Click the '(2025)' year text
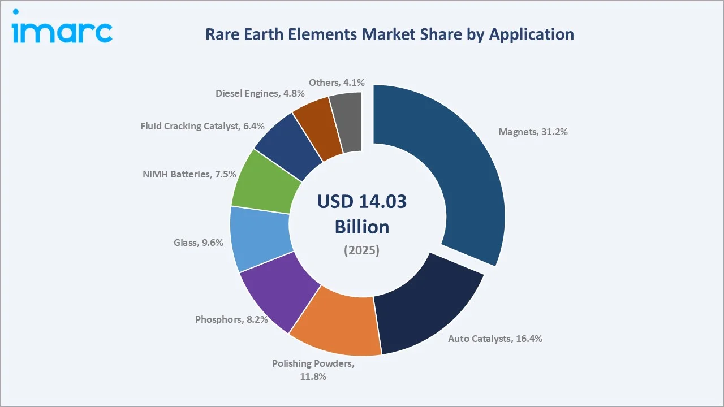The image size is (724, 407). (362, 250)
